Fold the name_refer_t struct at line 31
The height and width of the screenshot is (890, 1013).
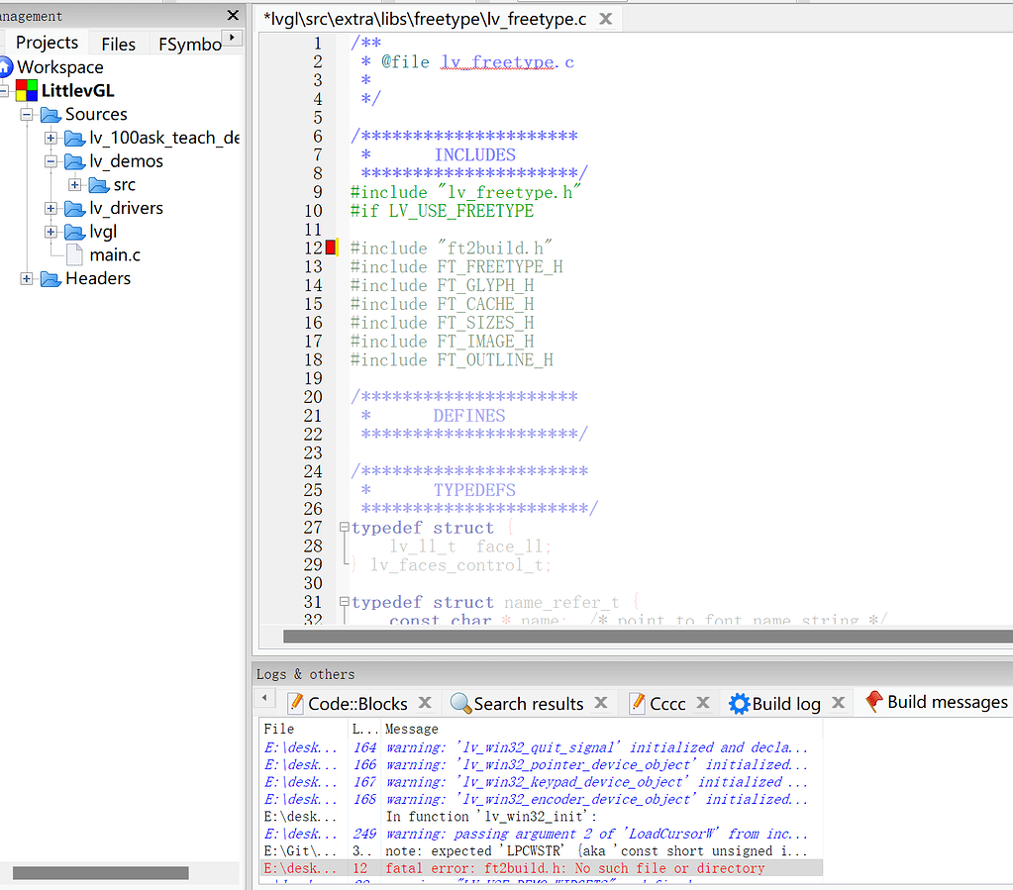345,601
